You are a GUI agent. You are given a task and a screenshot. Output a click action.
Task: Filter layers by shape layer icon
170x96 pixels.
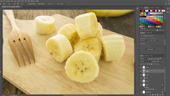tap(156, 59)
